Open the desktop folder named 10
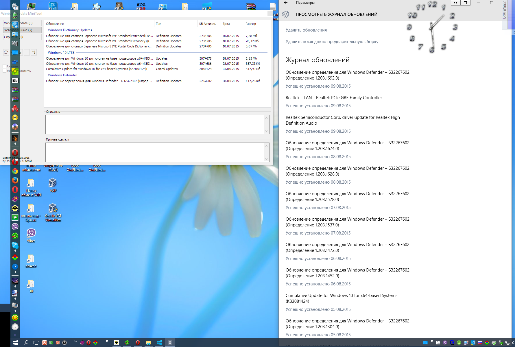This screenshot has width=515, height=347. click(31, 286)
